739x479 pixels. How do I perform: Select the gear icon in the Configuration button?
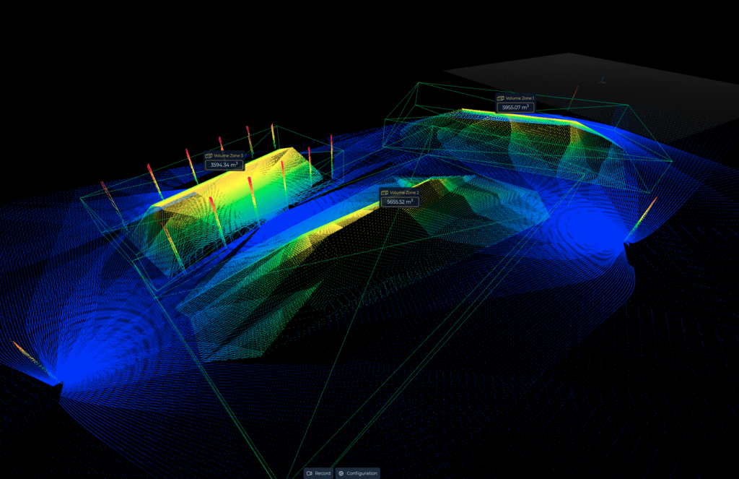(x=343, y=474)
